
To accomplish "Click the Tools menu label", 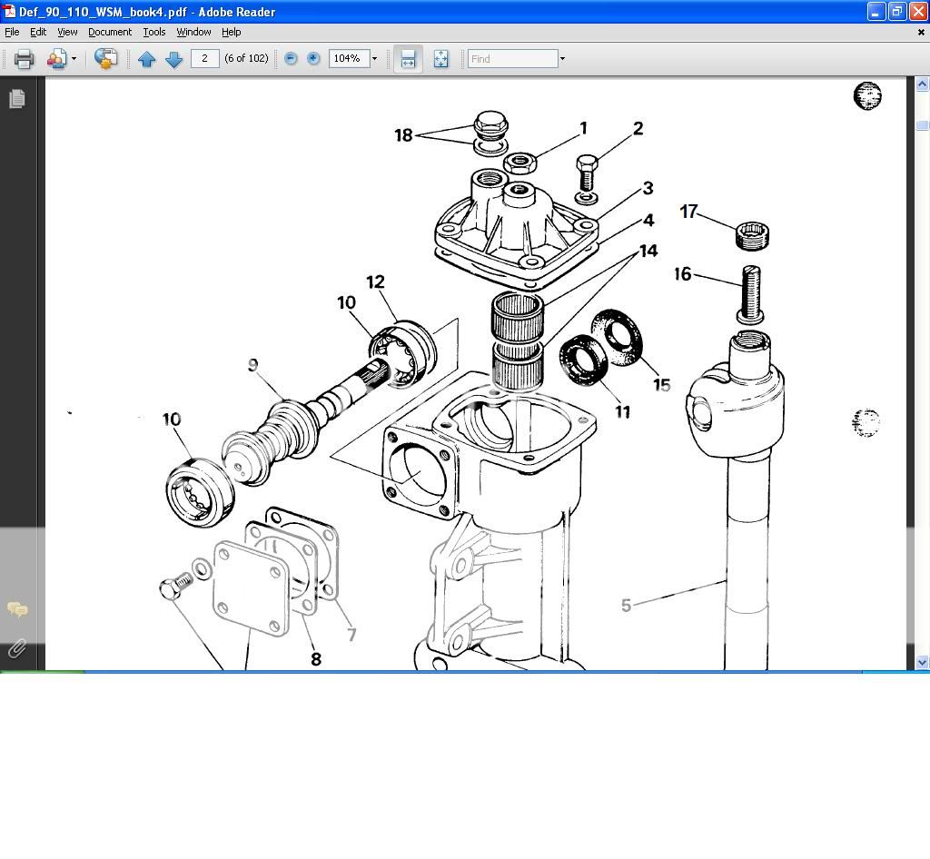I will coord(153,32).
